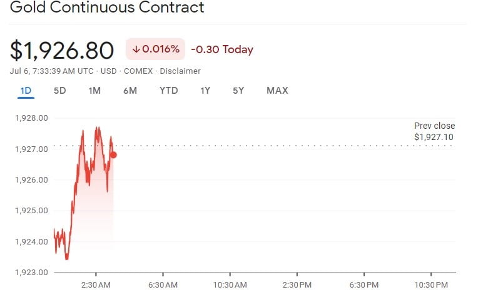The width and height of the screenshot is (478, 297).
Task: Click the 2:30 AM time axis label
Action: click(96, 284)
